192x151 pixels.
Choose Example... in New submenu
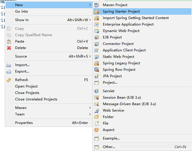142,138
